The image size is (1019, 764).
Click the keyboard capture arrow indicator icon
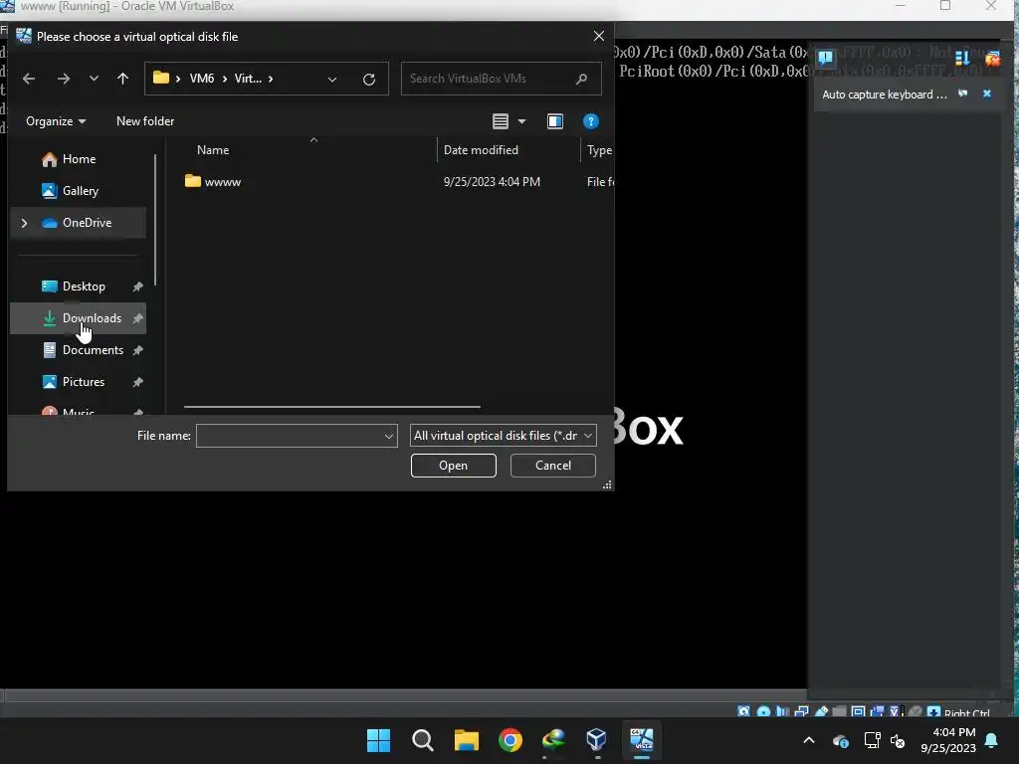pyautogui.click(x=933, y=712)
